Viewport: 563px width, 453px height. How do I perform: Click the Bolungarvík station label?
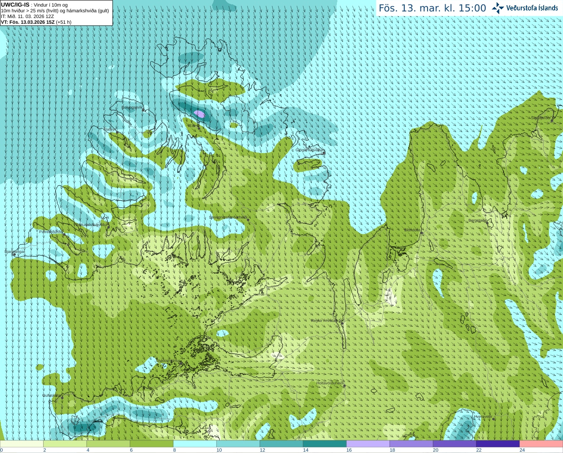132,107
